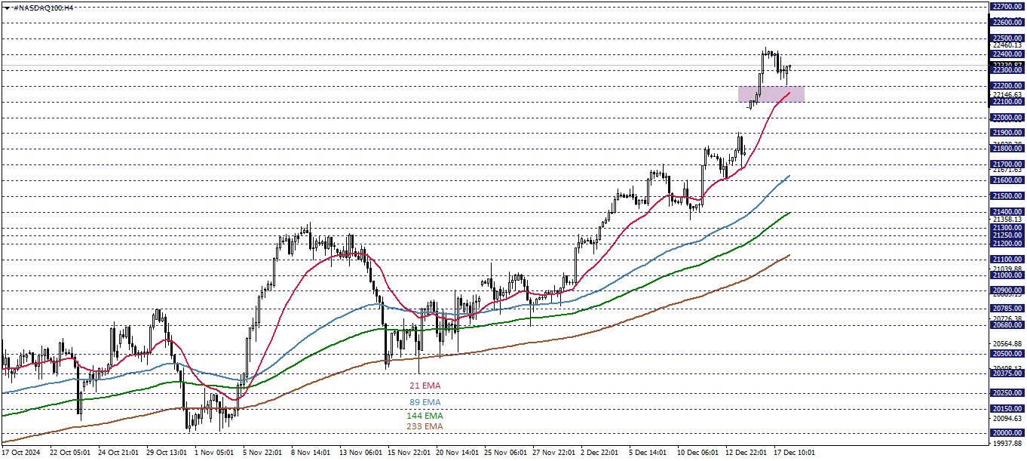Screen dimensions: 1027x461
Task: Click the 5 Nov 22:01 time label
Action: 264,453
